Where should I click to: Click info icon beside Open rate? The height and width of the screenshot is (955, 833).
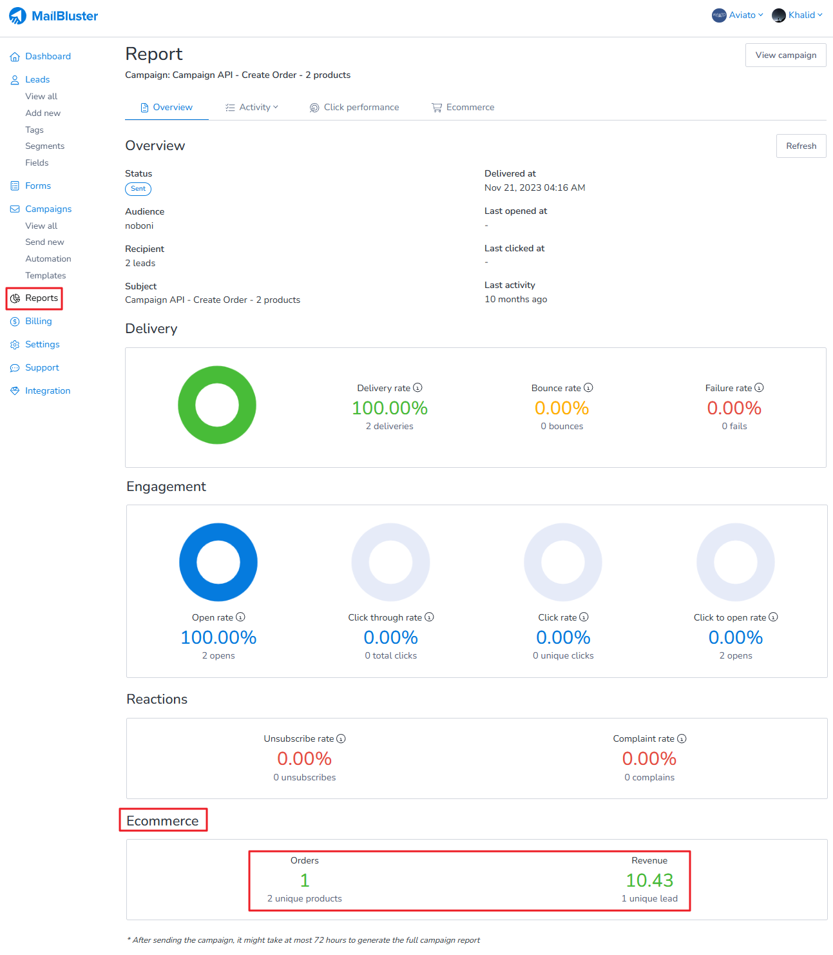[240, 617]
